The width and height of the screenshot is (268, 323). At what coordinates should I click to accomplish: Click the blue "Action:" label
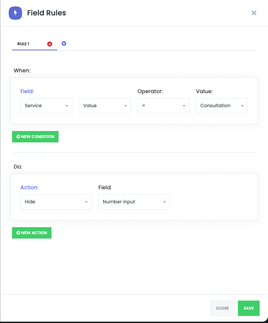[x=29, y=188]
